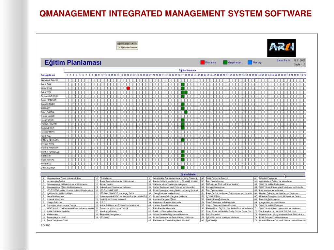Click the red Planlanan legend swatch
Image resolution: width=334 pixels, height=250 pixels.
click(x=202, y=62)
